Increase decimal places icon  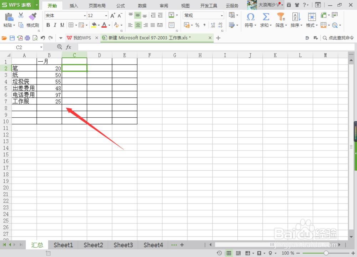click(213, 25)
